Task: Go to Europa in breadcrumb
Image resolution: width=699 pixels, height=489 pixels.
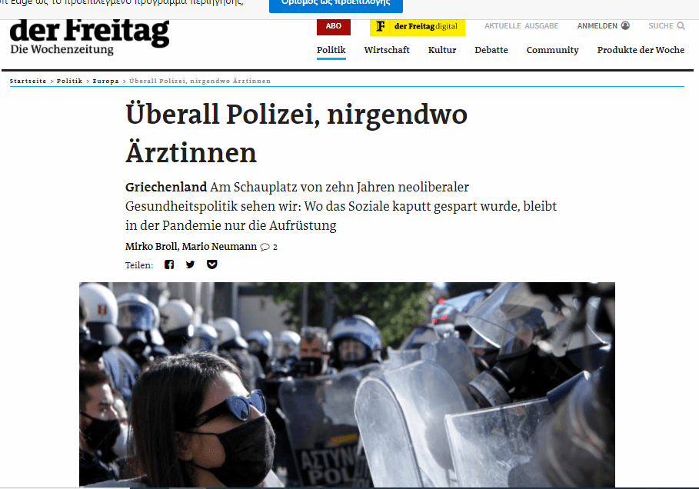Action: point(105,81)
